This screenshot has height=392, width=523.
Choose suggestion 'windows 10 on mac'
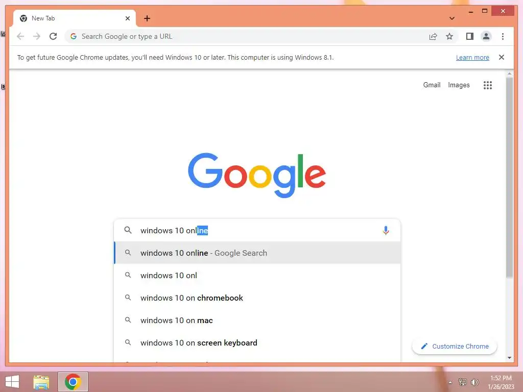[257, 321]
